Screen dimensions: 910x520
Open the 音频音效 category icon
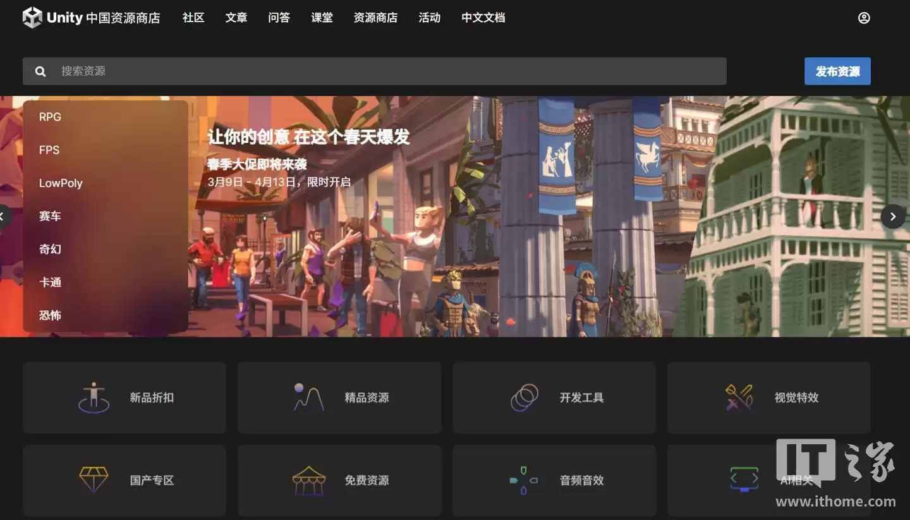coord(524,480)
